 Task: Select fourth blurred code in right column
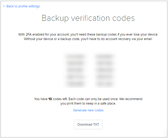pyautogui.click(x=104, y=77)
